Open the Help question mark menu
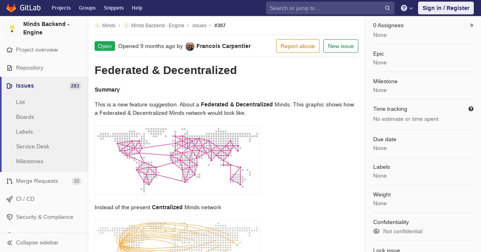 point(407,8)
